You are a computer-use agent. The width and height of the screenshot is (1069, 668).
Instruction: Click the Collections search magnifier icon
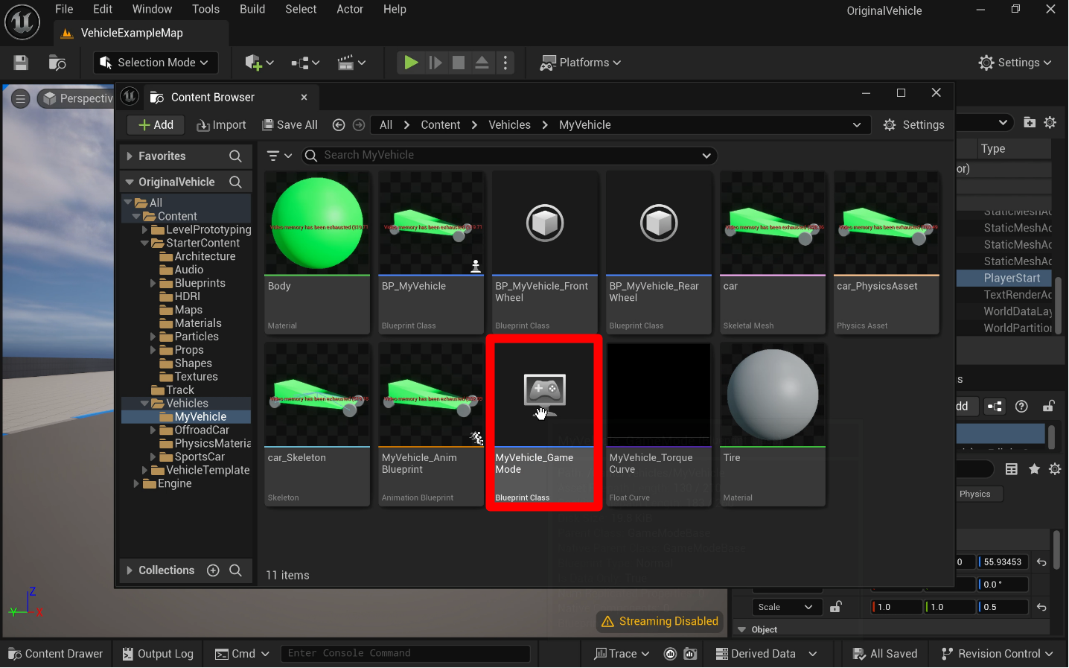tap(235, 570)
